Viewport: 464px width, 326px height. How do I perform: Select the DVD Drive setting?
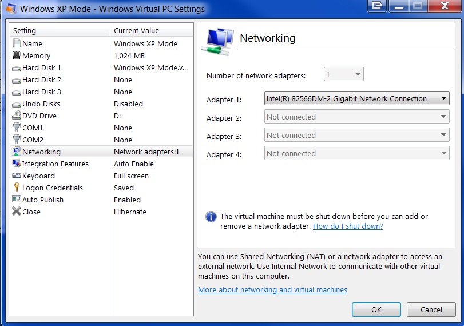click(x=101, y=116)
